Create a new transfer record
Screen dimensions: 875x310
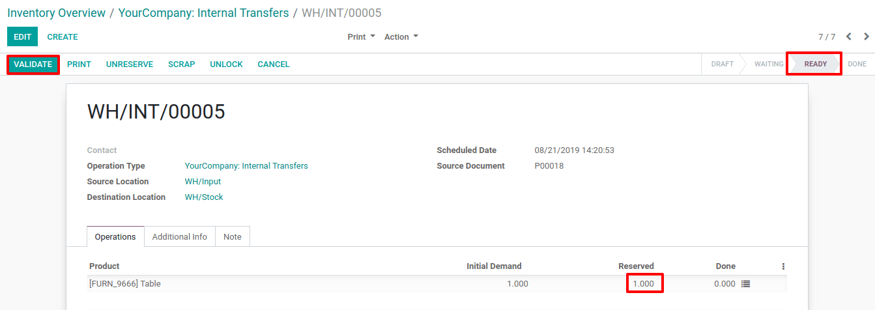[x=63, y=37]
